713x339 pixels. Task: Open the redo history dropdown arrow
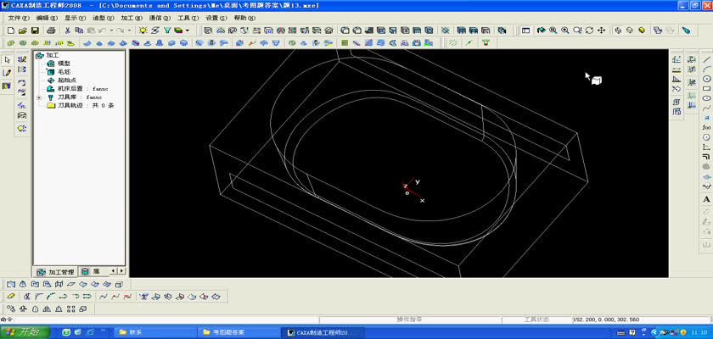point(130,31)
